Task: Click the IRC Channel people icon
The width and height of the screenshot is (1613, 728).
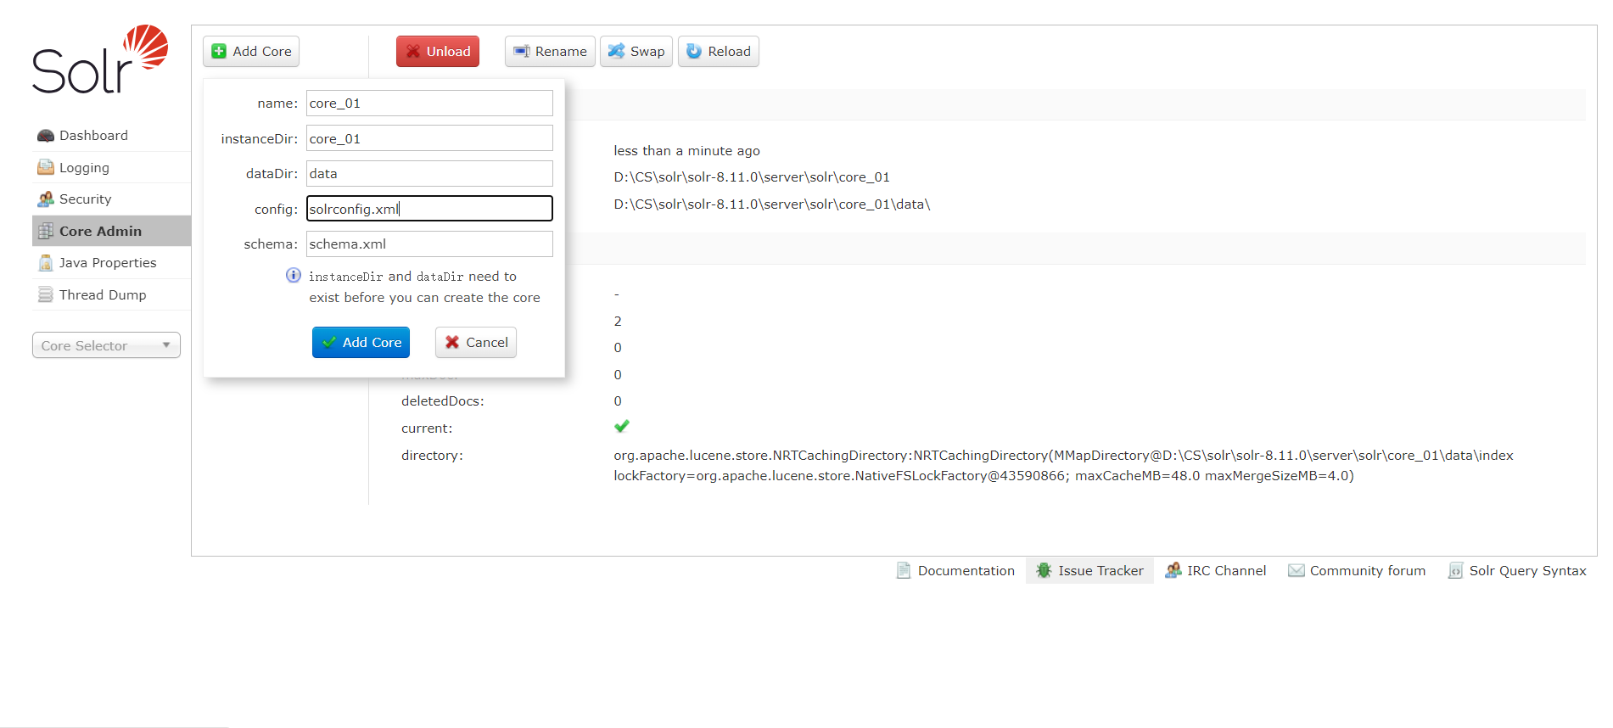Action: 1173,570
